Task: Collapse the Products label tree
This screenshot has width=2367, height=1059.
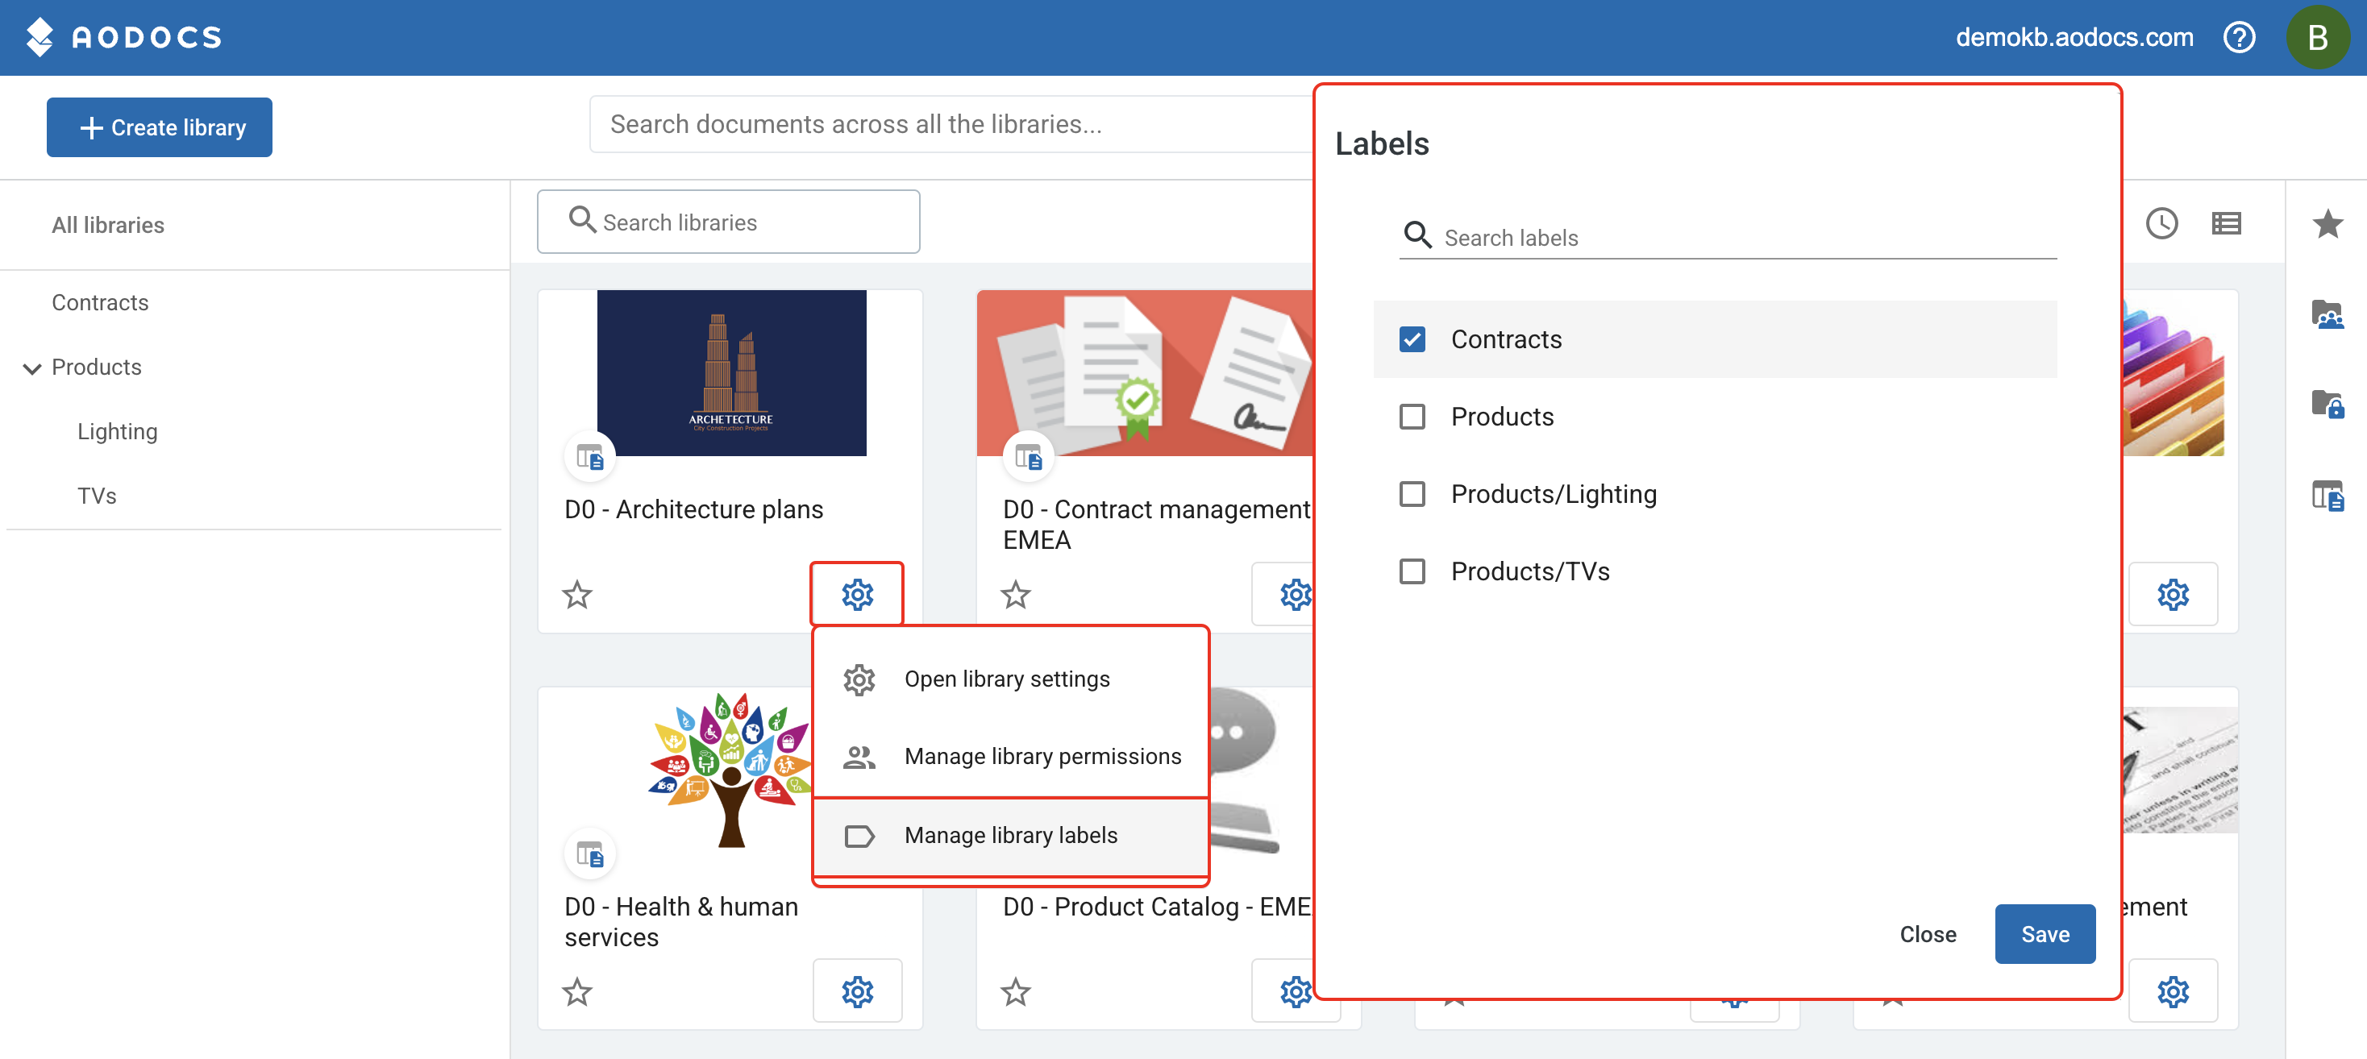Action: [x=32, y=368]
